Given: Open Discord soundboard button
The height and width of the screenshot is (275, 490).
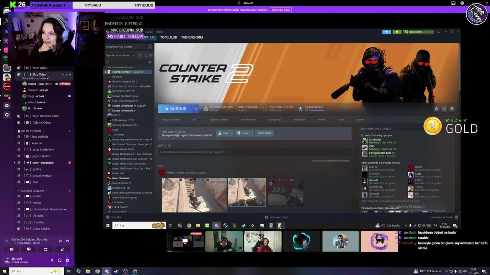Looking at the screenshot, I should click(63, 249).
